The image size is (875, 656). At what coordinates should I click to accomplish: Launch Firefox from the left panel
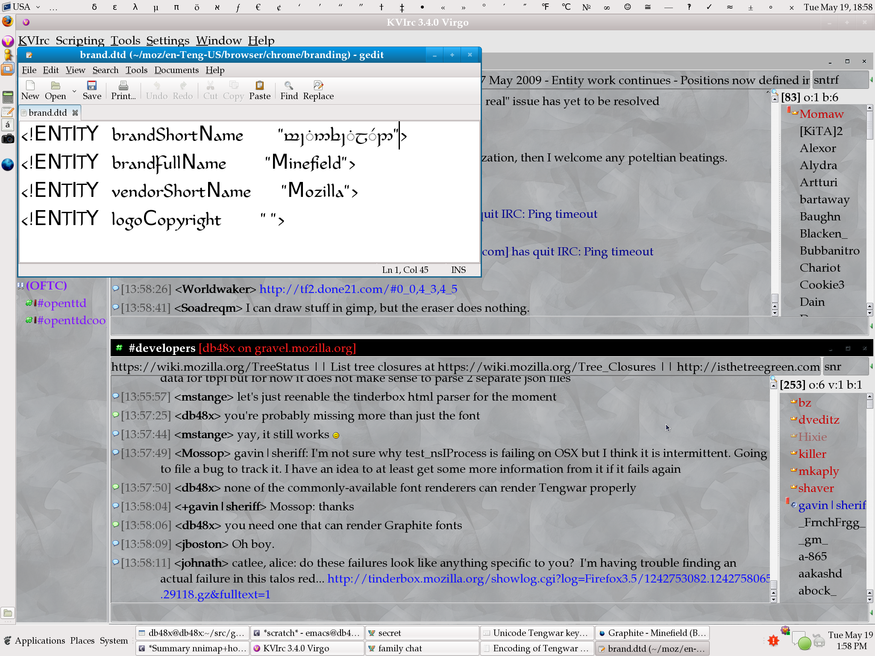point(8,21)
